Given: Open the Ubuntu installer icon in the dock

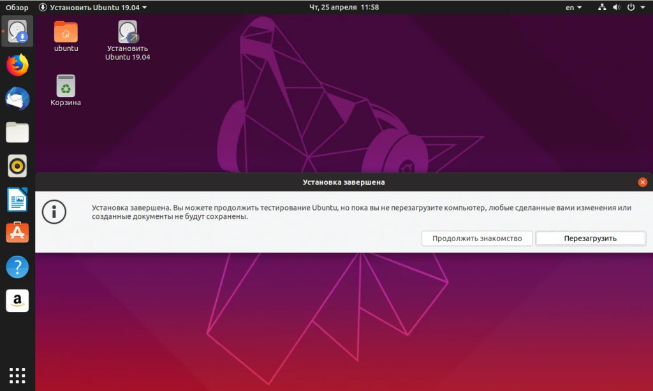Looking at the screenshot, I should 17,31.
